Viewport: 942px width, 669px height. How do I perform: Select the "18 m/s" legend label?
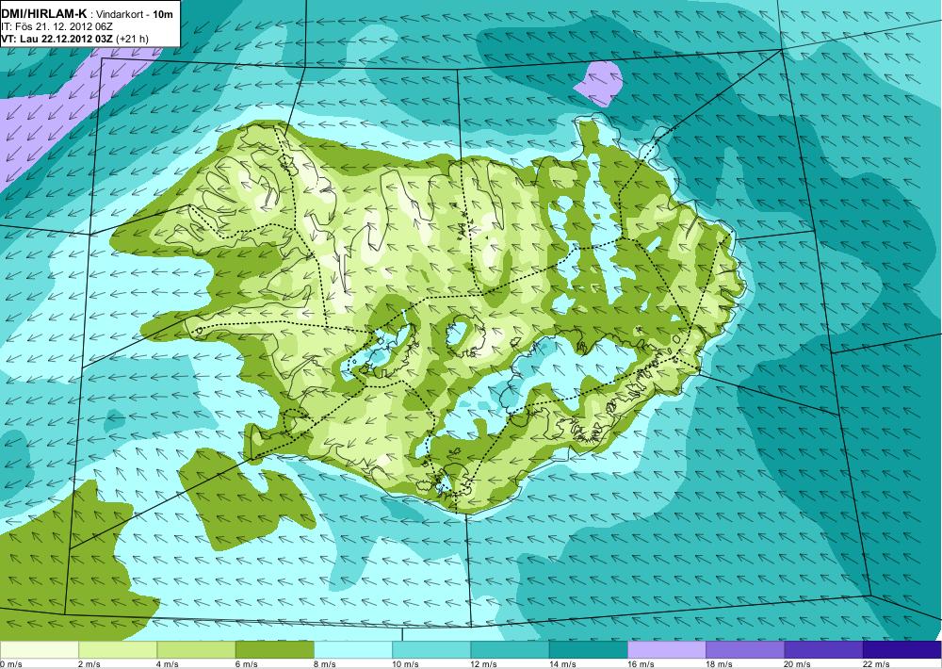(x=719, y=664)
